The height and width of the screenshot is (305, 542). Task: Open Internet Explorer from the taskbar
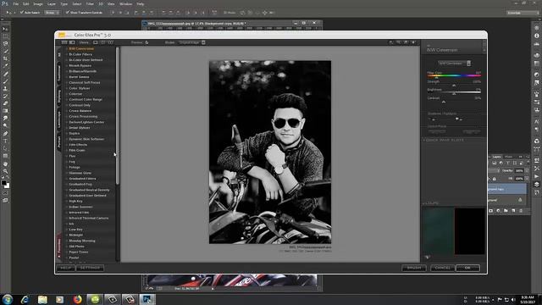25,299
